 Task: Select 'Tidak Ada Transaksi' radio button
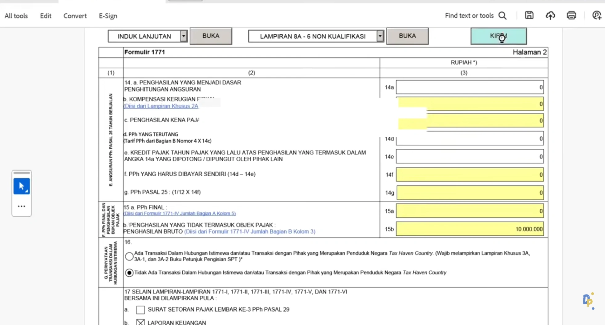pos(129,273)
